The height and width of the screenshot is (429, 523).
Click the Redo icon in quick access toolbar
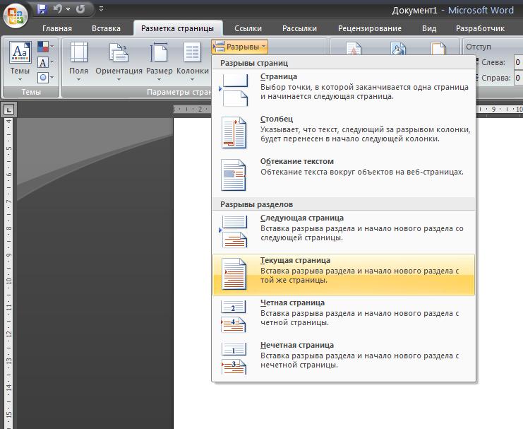tap(80, 10)
